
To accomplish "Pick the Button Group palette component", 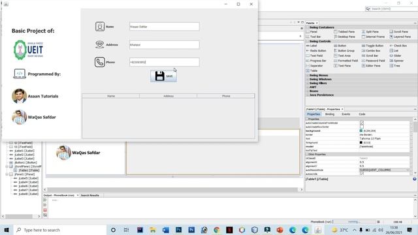I will click(344, 51).
